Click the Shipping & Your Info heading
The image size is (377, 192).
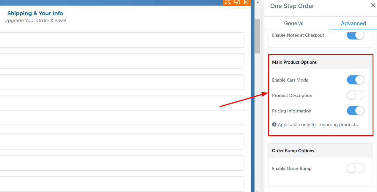(x=35, y=13)
